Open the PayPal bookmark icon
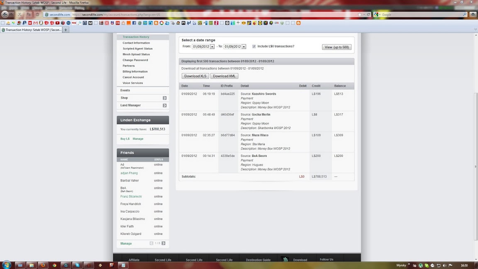The image size is (478, 269). coord(24,23)
